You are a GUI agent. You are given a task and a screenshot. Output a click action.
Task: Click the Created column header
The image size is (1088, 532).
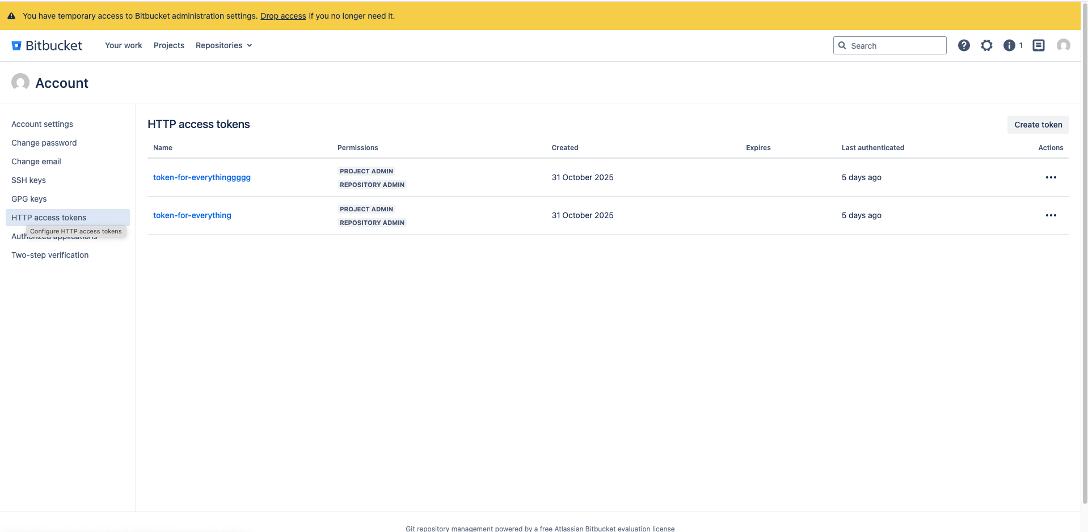[565, 148]
